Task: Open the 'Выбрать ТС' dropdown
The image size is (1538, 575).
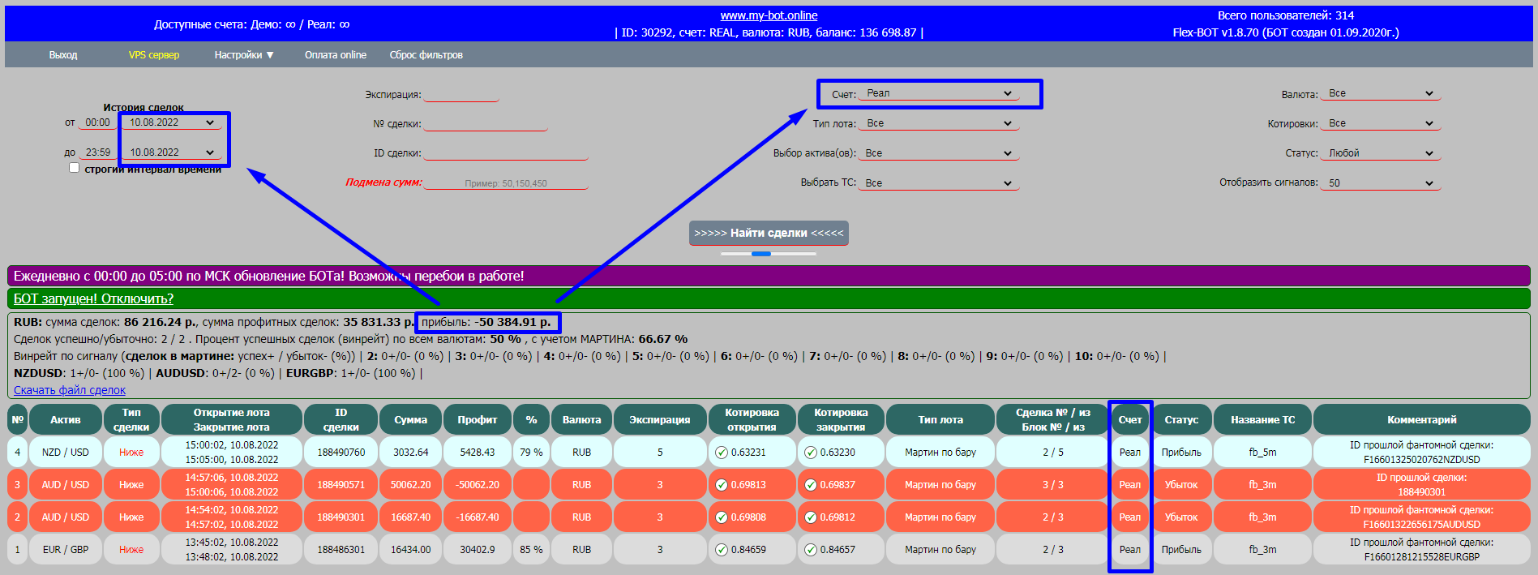Action: click(x=939, y=183)
